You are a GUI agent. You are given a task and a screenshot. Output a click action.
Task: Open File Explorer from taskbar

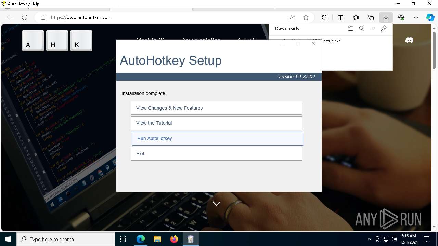point(157,239)
